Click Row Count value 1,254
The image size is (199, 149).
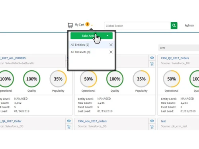(x=184, y=103)
